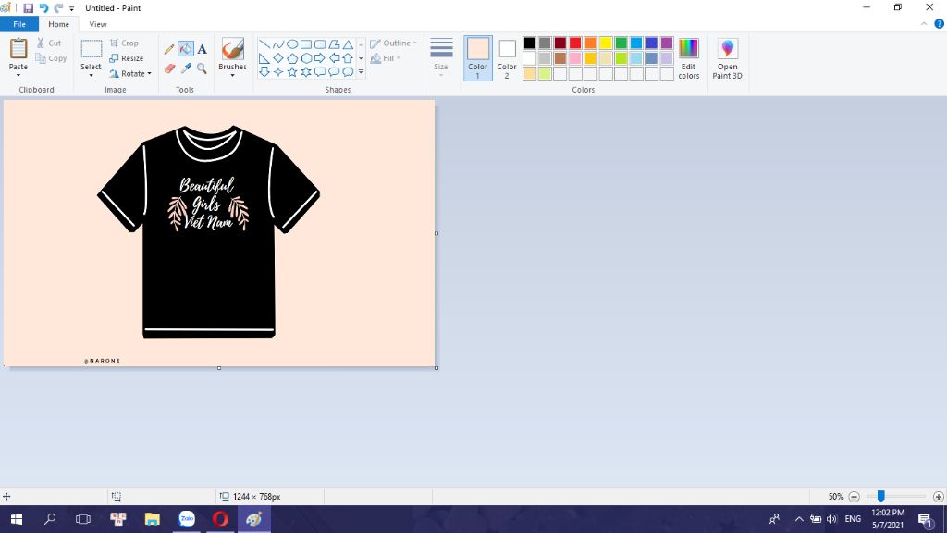Expand the Shapes gallery more arrow
The height and width of the screenshot is (533, 947).
pyautogui.click(x=361, y=72)
